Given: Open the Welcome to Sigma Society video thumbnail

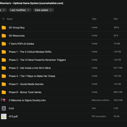Looking at the screenshot, I should click(x=4, y=100).
